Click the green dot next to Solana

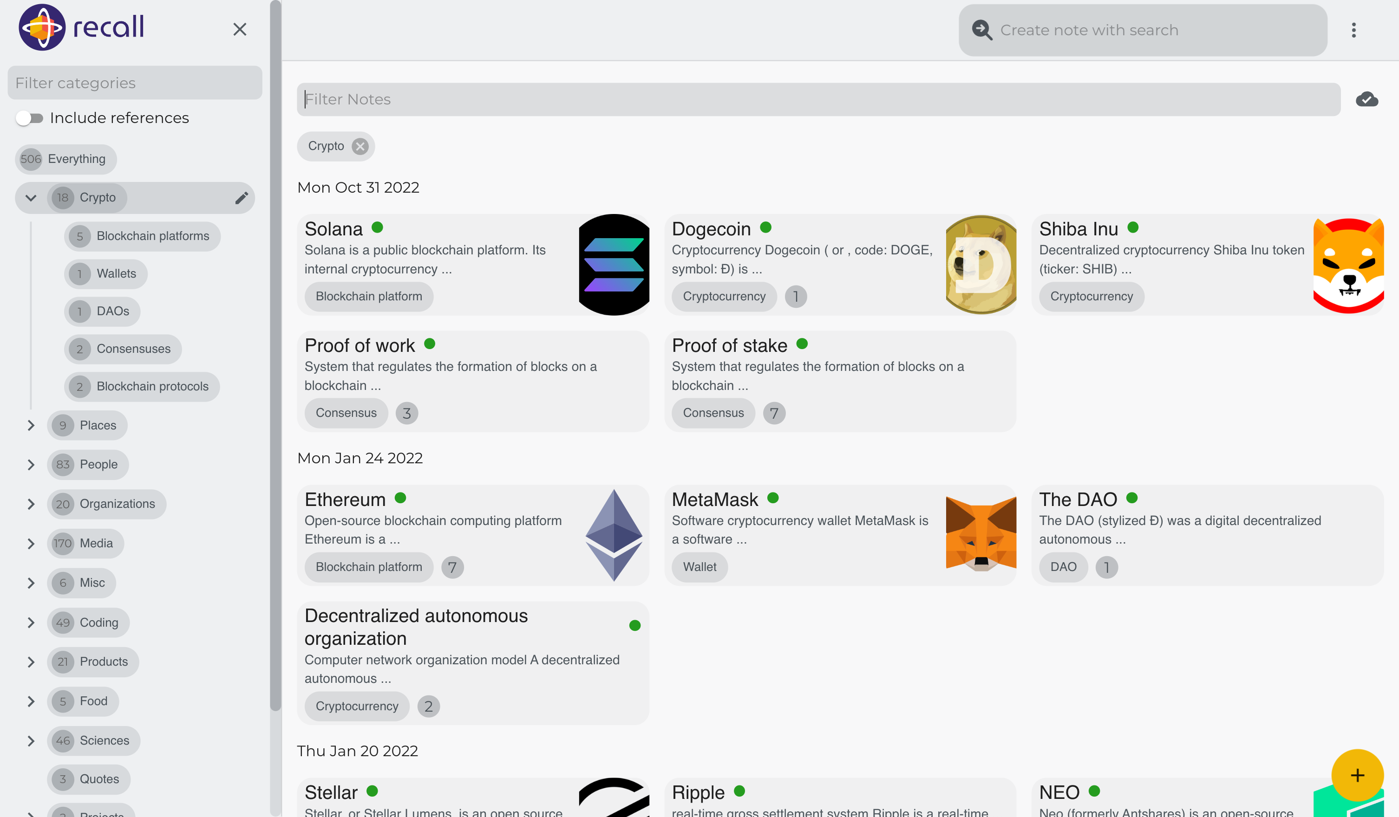pos(378,227)
